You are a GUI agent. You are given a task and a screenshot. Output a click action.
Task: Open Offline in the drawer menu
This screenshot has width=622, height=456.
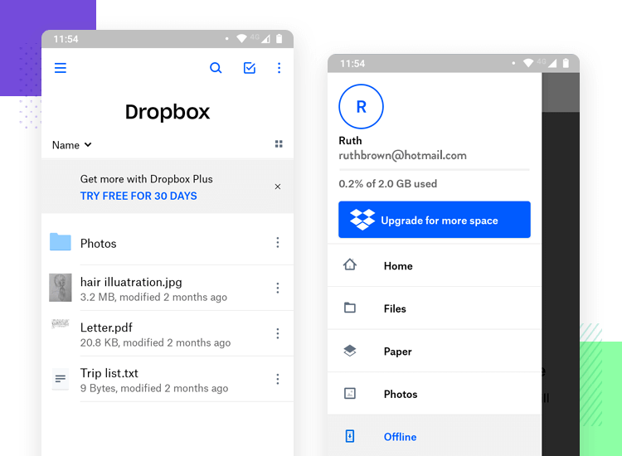pos(435,436)
